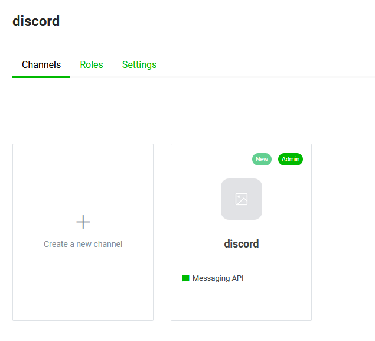Viewport: 375px width, 341px height.
Task: Open the discord channel image placeholder
Action: pyautogui.click(x=242, y=199)
